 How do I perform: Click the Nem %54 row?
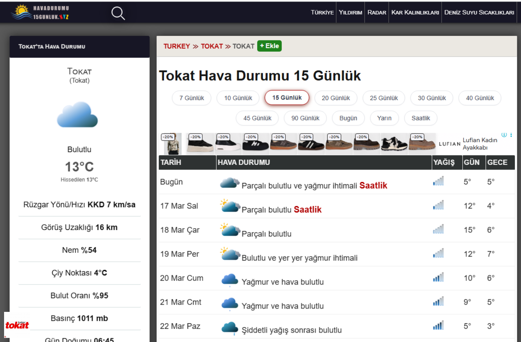[79, 250]
